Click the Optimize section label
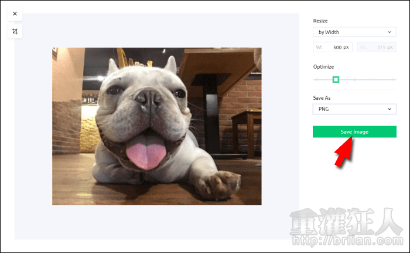 324,67
